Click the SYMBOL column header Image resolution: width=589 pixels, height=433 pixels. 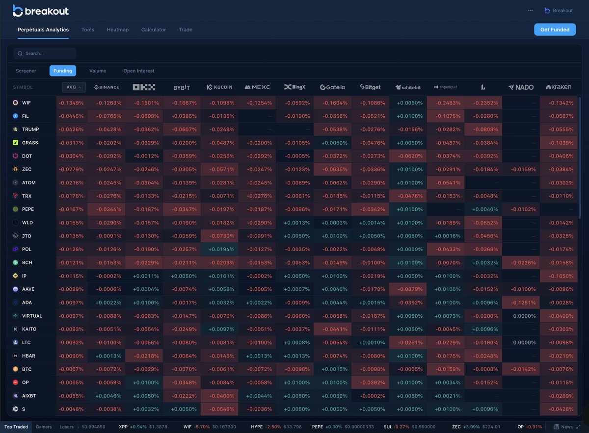click(x=23, y=87)
